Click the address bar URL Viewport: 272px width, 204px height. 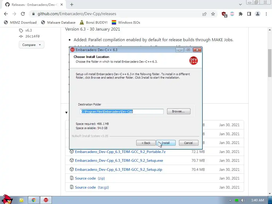click(77, 14)
